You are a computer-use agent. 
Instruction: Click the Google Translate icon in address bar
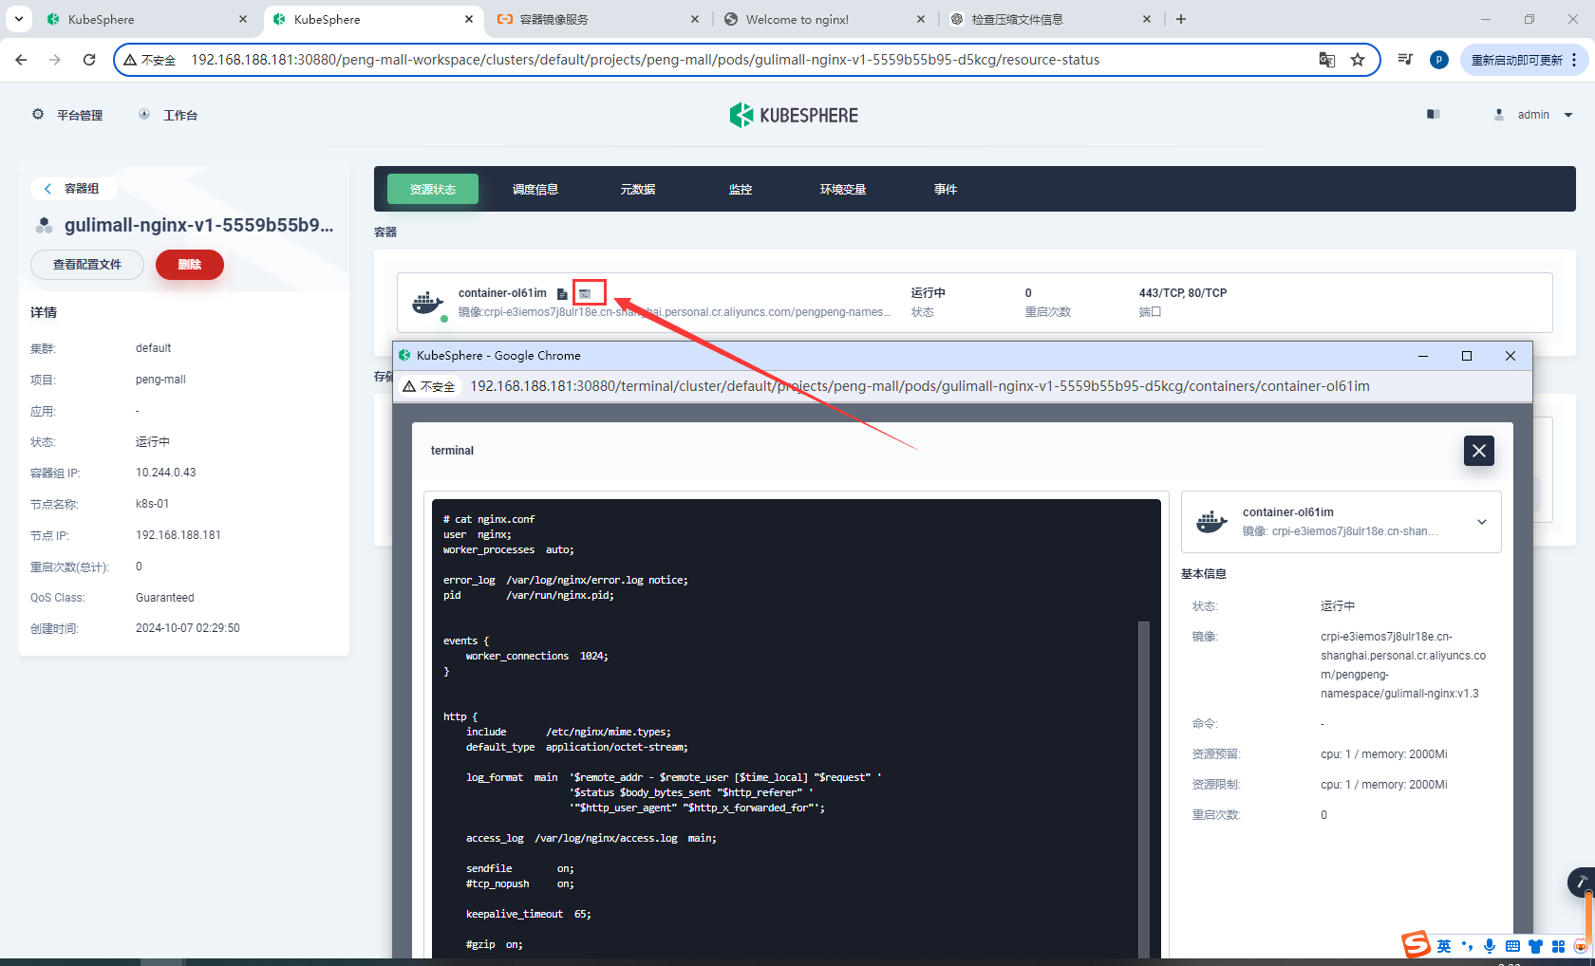pos(1327,60)
